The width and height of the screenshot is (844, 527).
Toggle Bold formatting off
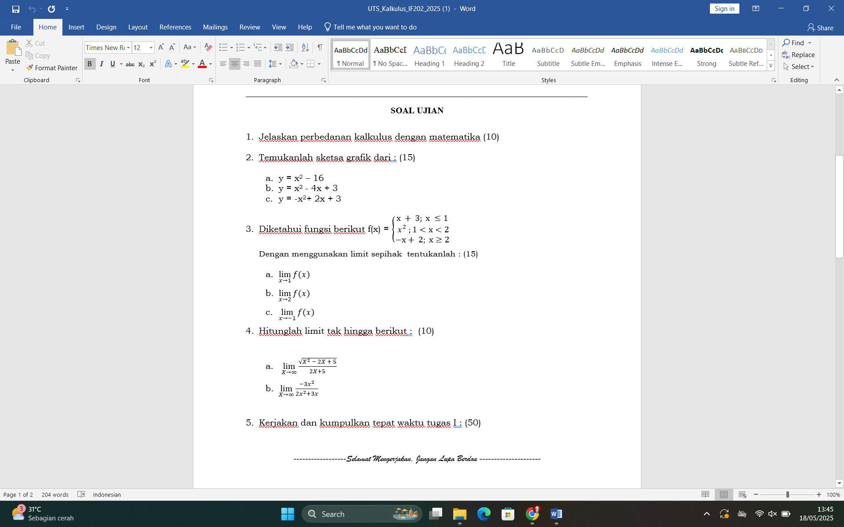click(x=90, y=64)
